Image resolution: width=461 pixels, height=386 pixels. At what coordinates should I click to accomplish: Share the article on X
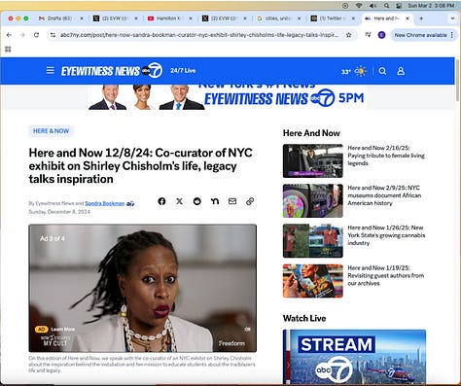(179, 201)
